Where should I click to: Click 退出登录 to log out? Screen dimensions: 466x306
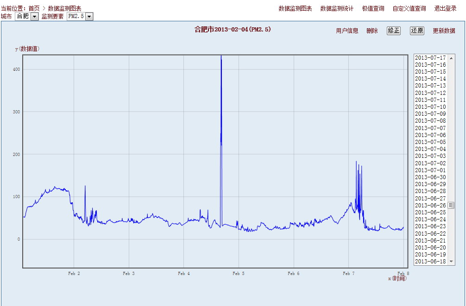click(x=445, y=8)
